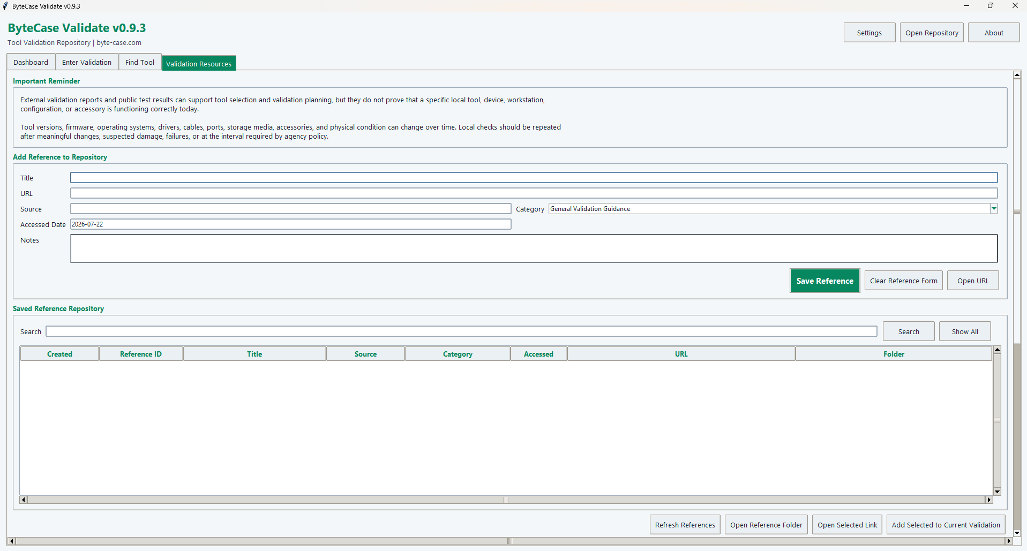The width and height of the screenshot is (1027, 551).
Task: Maximize the ByteCase Validate window
Action: (x=991, y=6)
